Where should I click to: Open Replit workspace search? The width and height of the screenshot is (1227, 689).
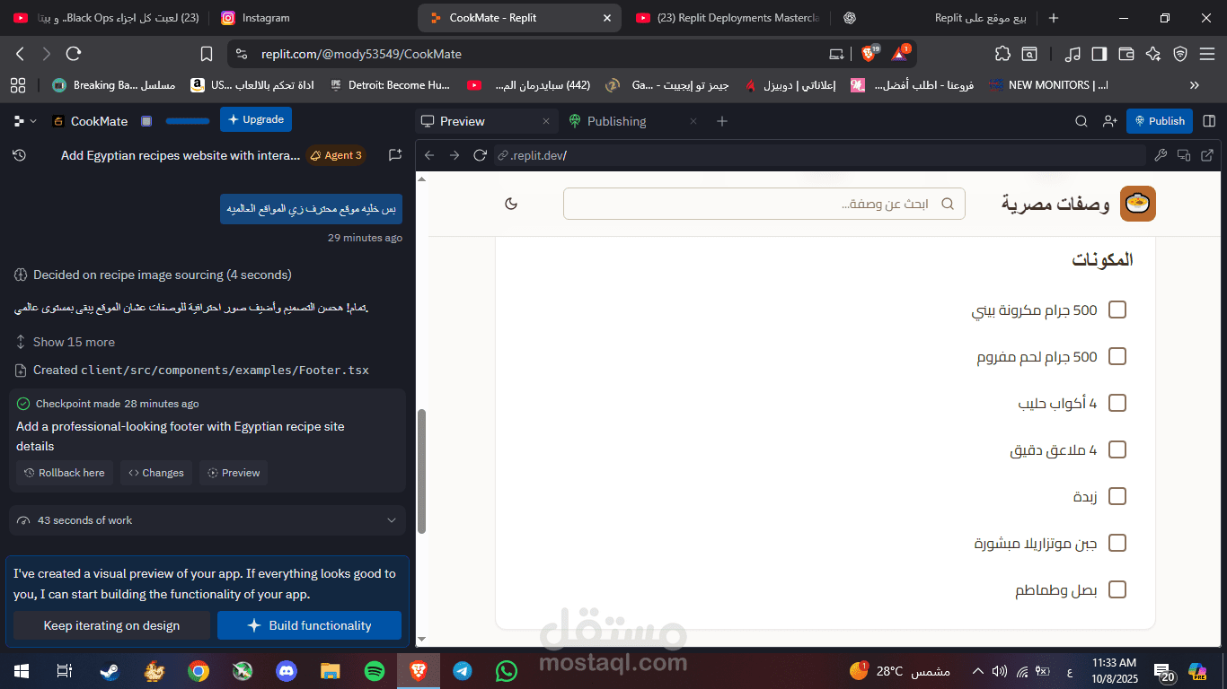point(1081,121)
